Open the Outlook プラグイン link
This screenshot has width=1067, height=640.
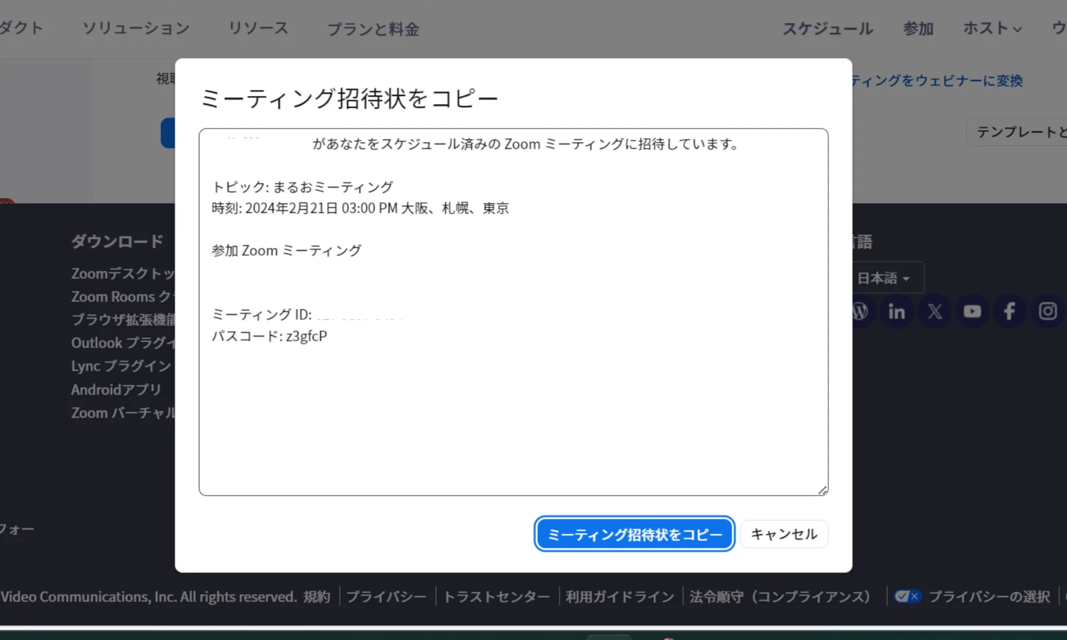(123, 343)
